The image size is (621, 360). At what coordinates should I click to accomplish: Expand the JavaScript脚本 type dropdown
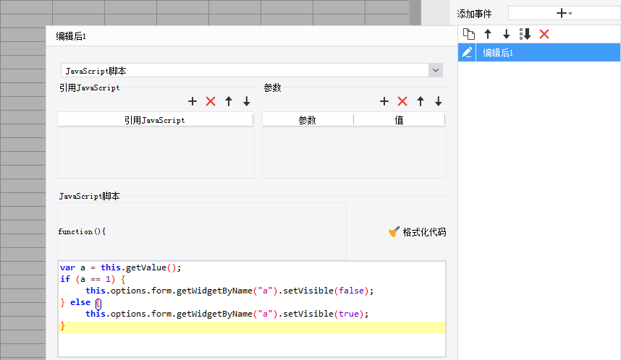coord(435,70)
